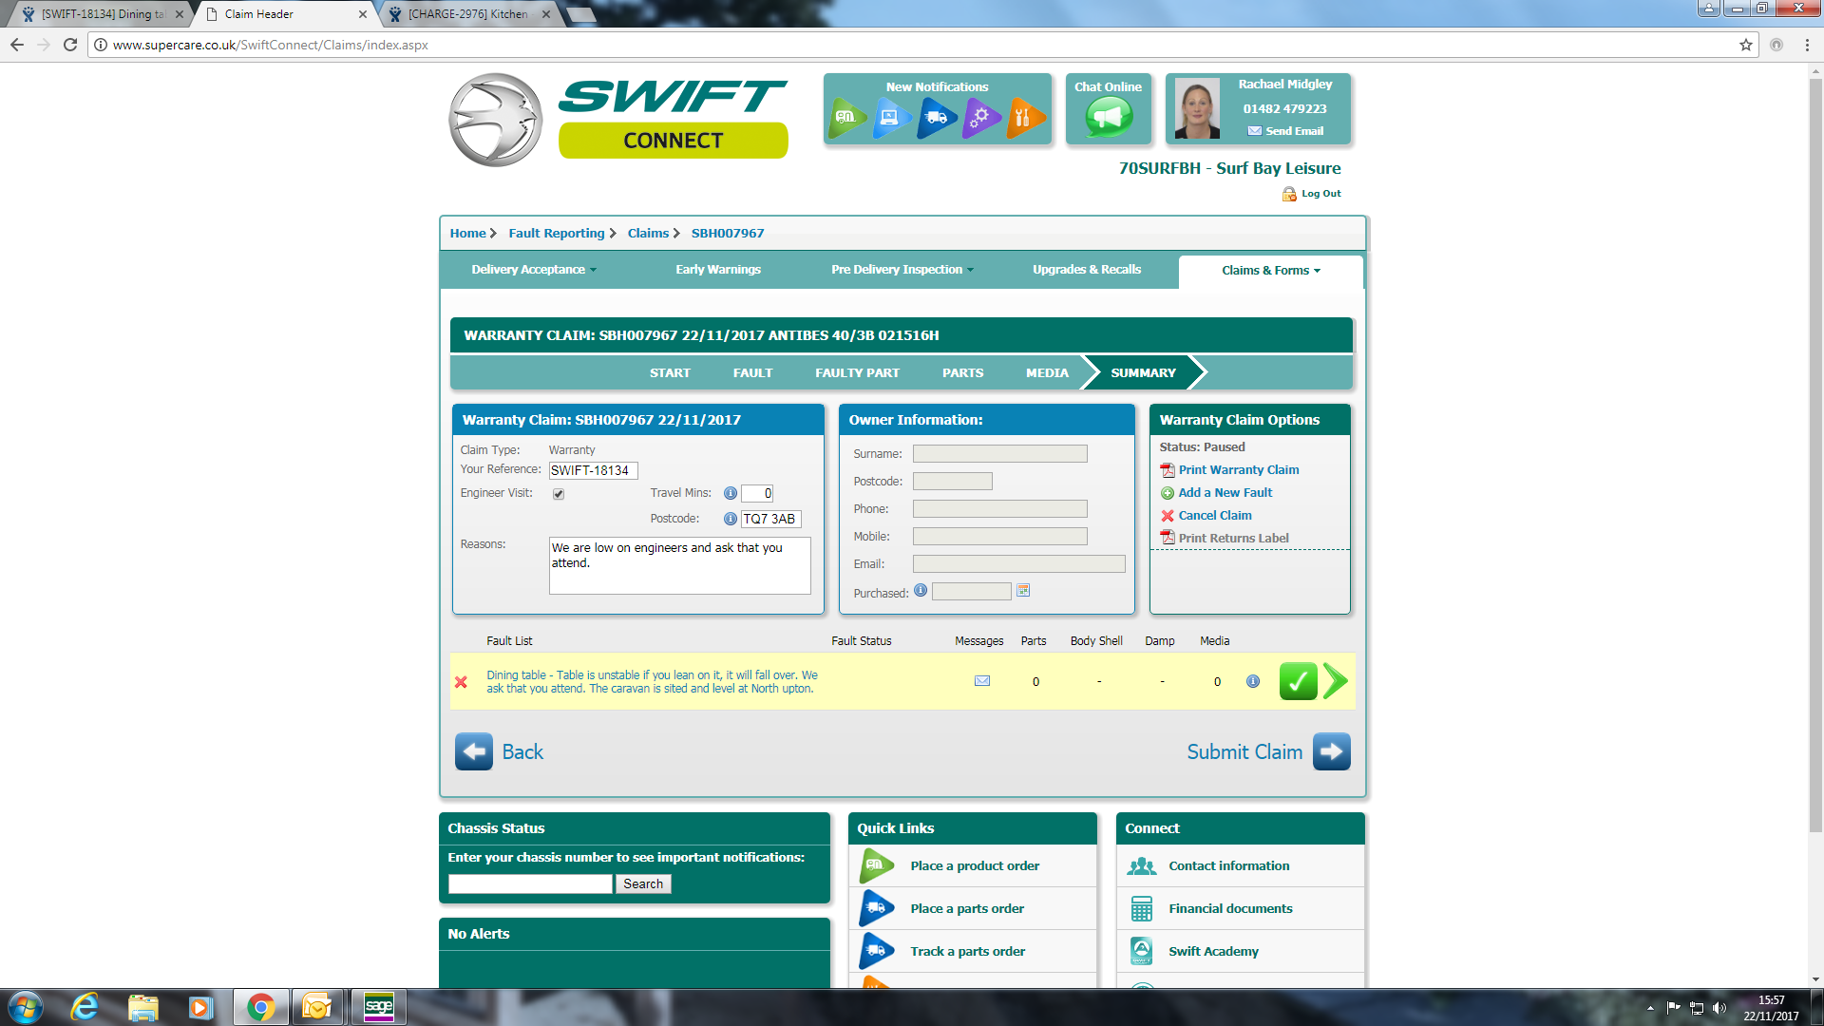Open Chat Online megaphone icon
The image size is (1824, 1026).
[1108, 118]
